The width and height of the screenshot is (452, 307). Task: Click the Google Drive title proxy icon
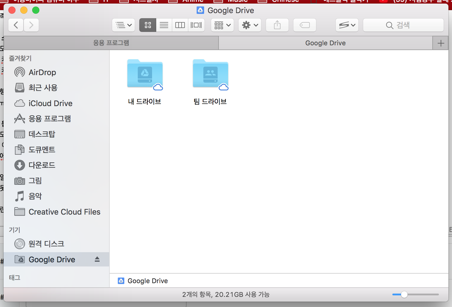[x=200, y=10]
